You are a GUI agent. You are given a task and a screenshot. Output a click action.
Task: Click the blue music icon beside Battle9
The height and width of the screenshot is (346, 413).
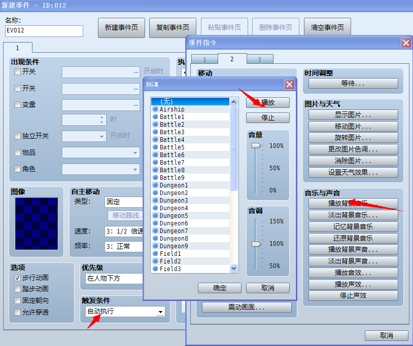click(x=155, y=178)
